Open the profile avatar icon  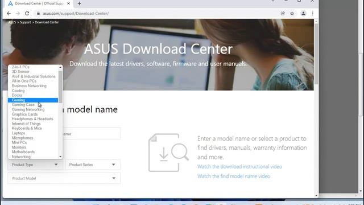coord(303,14)
